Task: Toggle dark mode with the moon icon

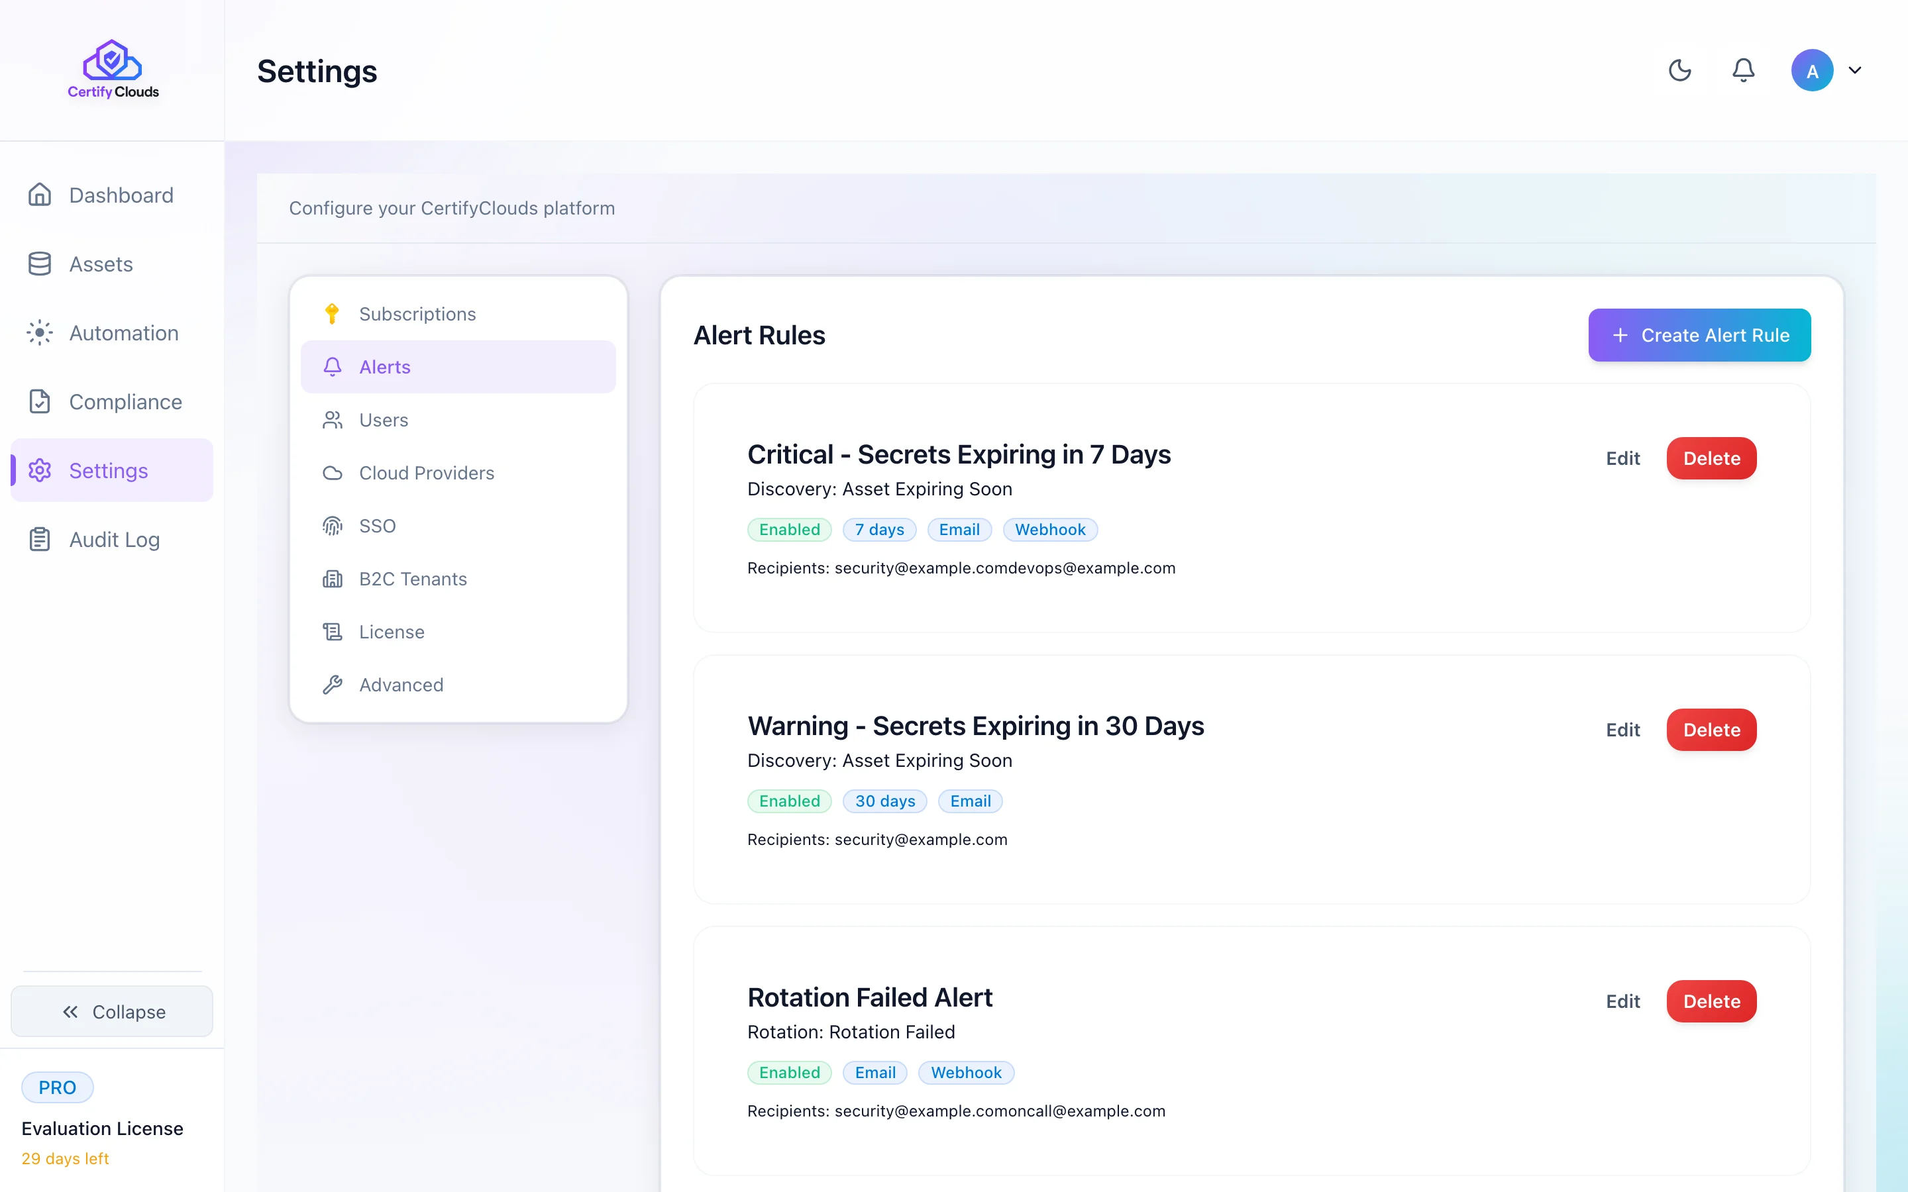Action: [x=1680, y=70]
